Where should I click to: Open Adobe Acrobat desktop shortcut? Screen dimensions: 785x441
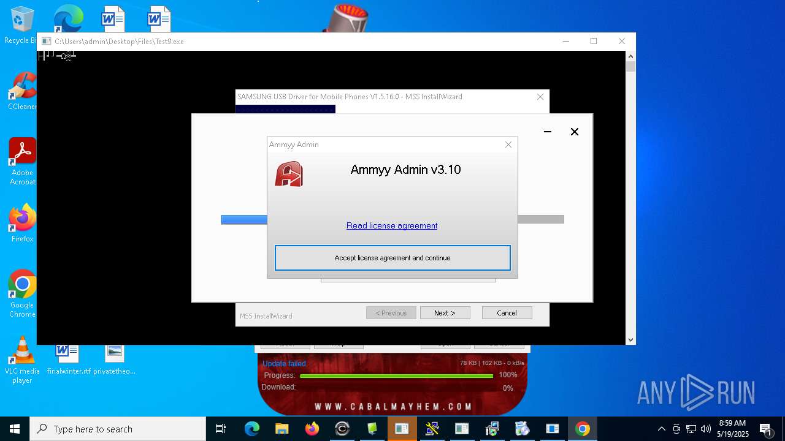tap(23, 162)
